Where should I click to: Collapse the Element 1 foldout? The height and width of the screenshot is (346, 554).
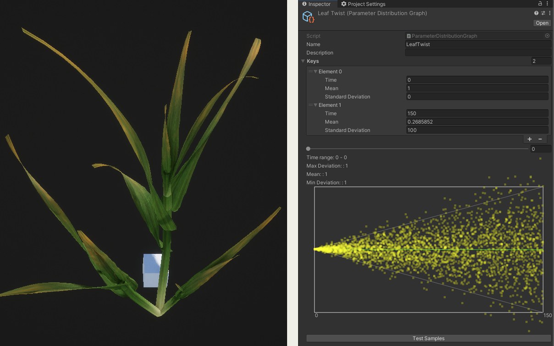tap(316, 105)
